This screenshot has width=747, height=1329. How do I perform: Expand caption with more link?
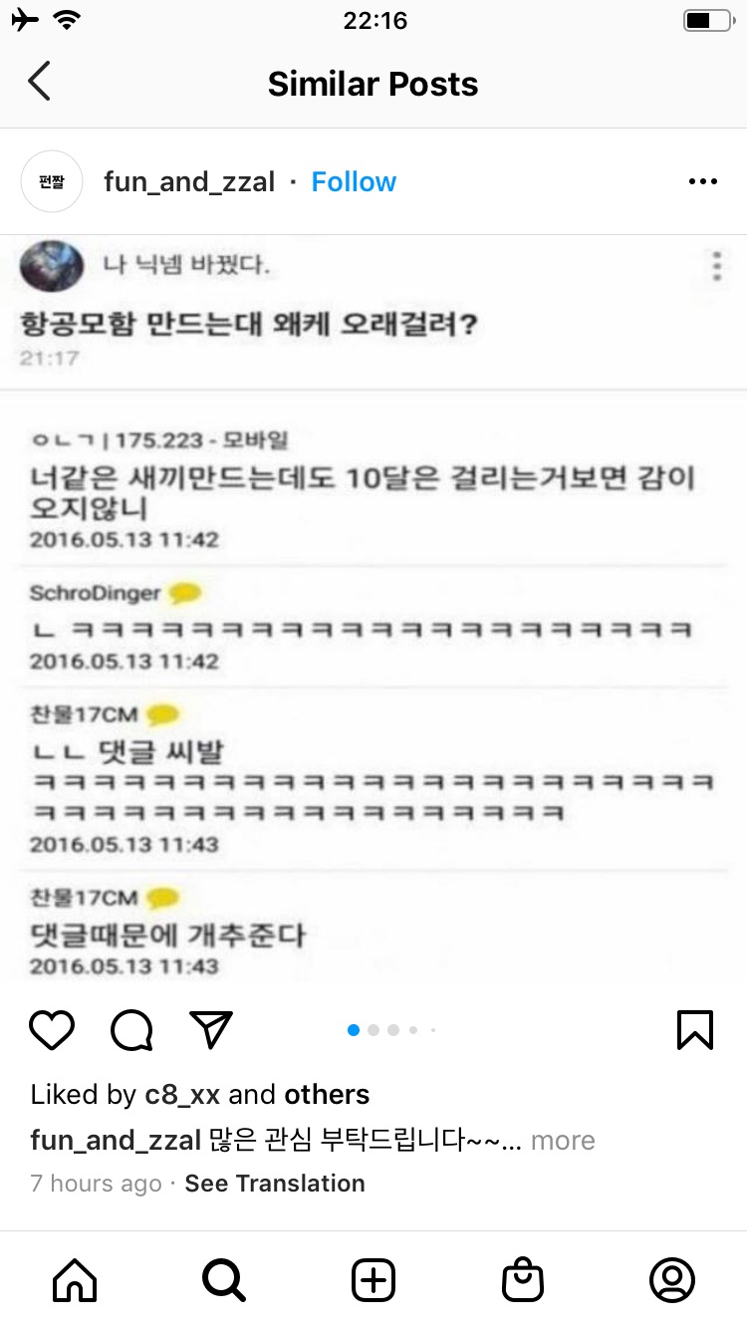(563, 1141)
